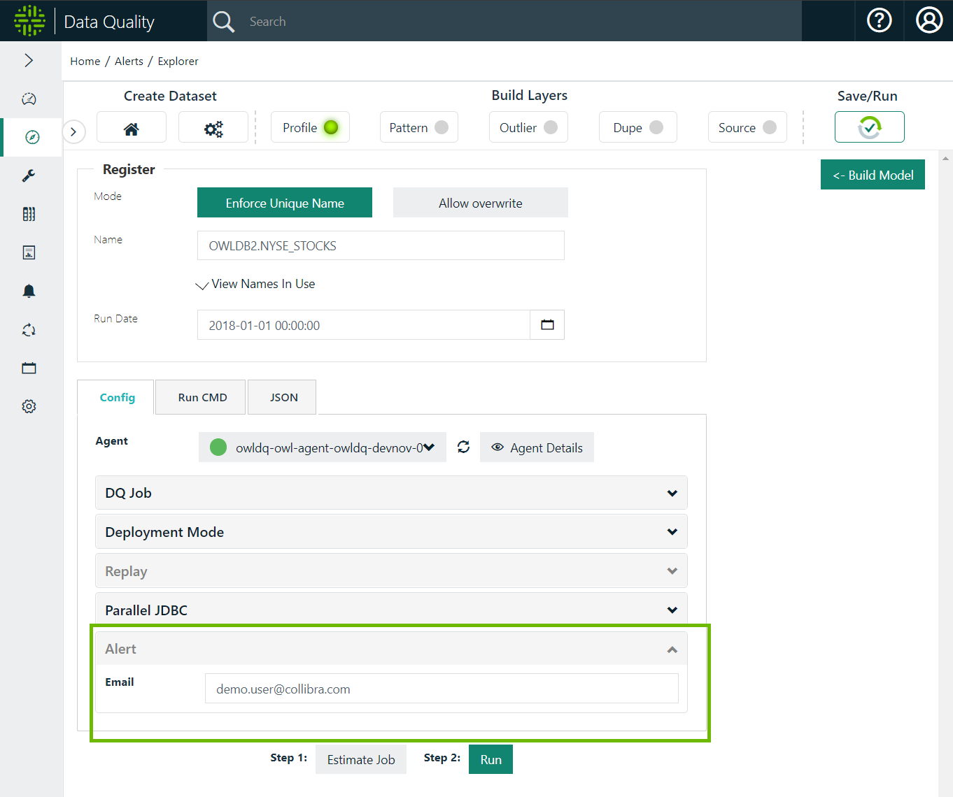Click the home icon under Create Dataset

[131, 127]
